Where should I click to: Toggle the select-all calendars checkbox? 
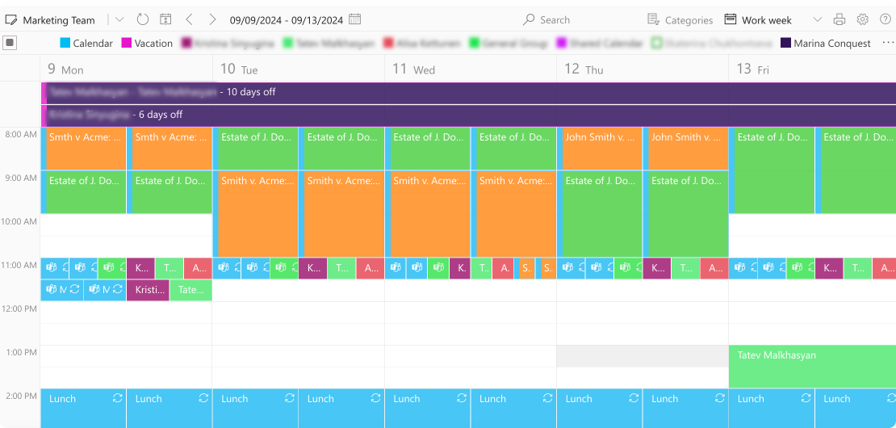(9, 42)
